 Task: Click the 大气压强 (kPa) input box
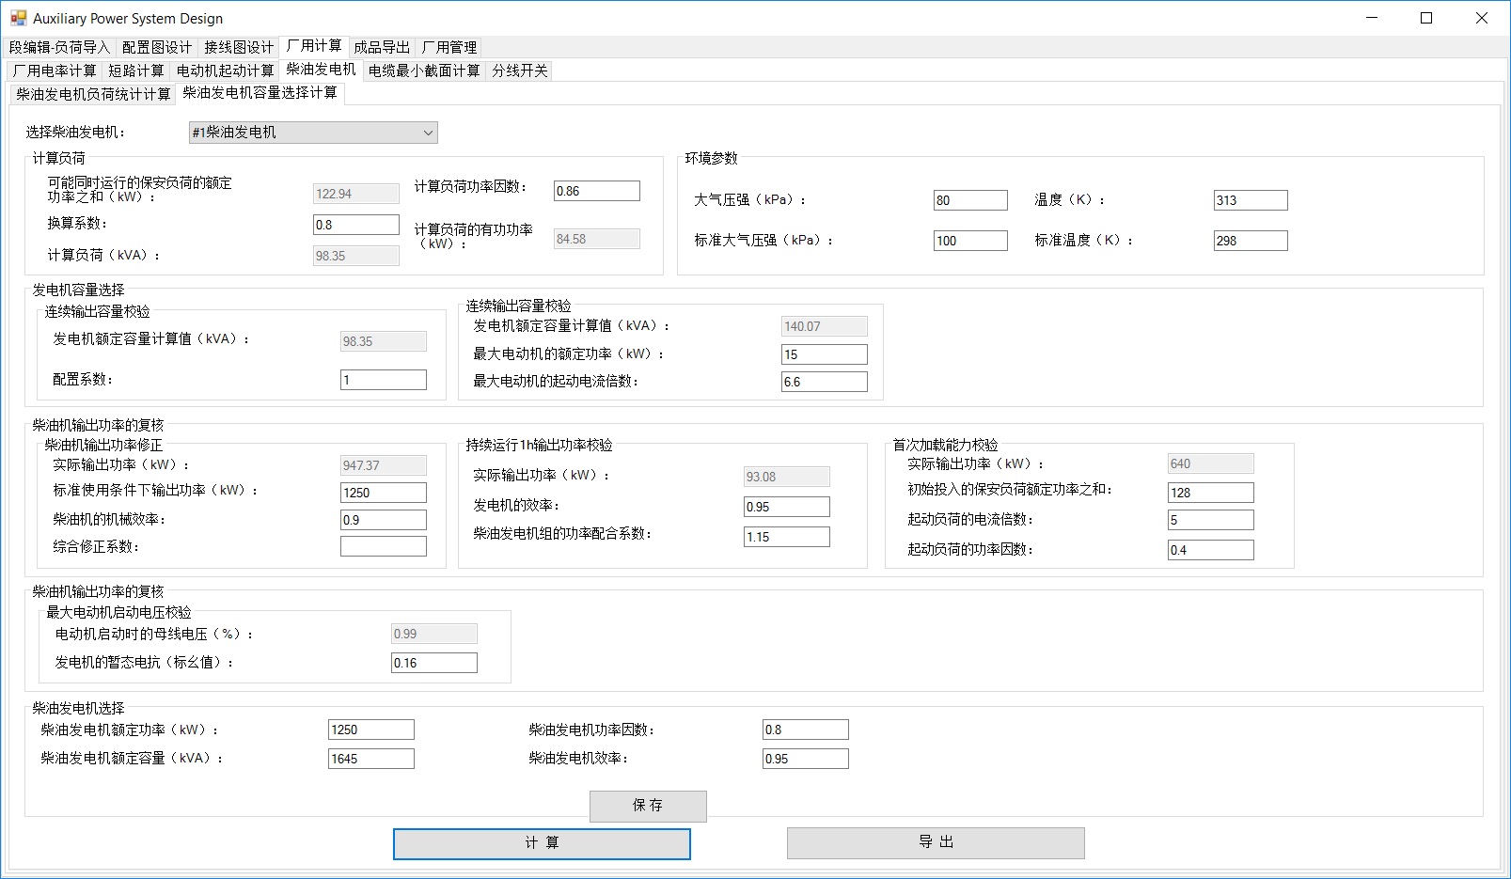tap(969, 200)
